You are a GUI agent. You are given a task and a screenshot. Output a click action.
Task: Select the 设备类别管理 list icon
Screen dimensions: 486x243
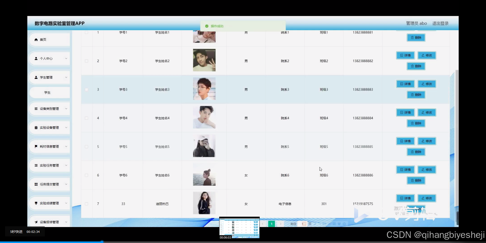(x=36, y=109)
